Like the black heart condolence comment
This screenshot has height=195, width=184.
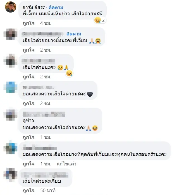[x=28, y=103]
